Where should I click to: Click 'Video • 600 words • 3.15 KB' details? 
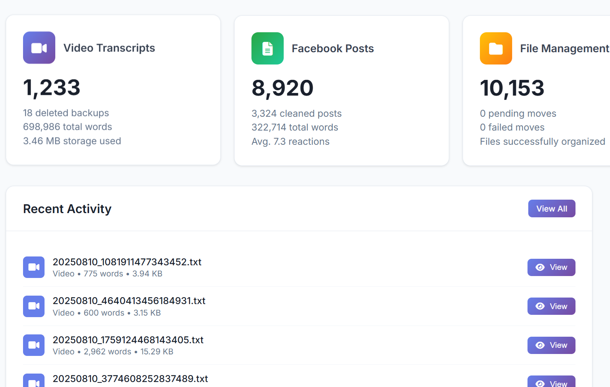click(x=107, y=313)
